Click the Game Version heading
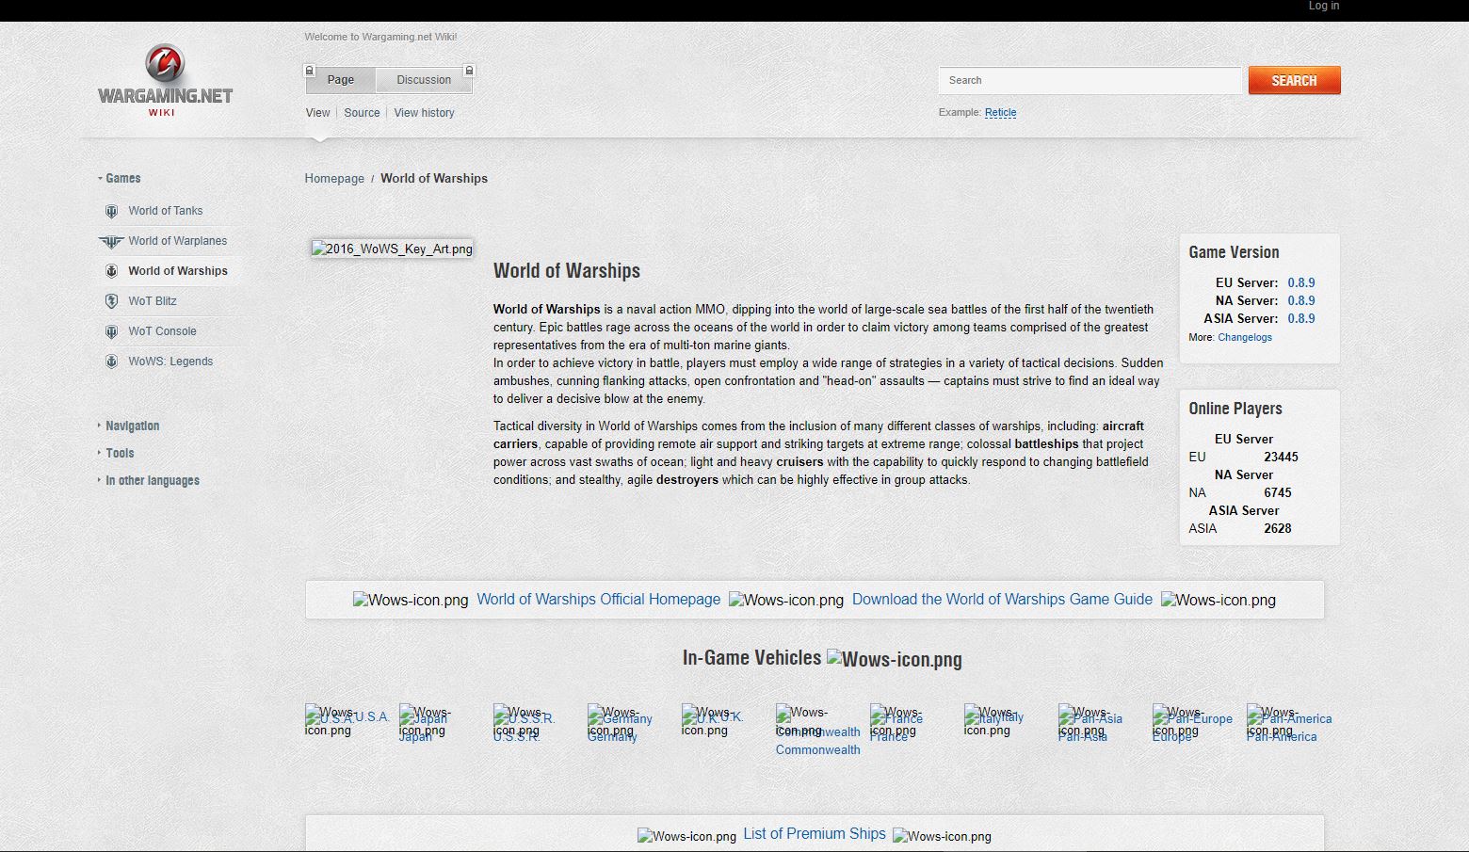Screen dimensions: 1469x852 pyautogui.click(x=1234, y=252)
